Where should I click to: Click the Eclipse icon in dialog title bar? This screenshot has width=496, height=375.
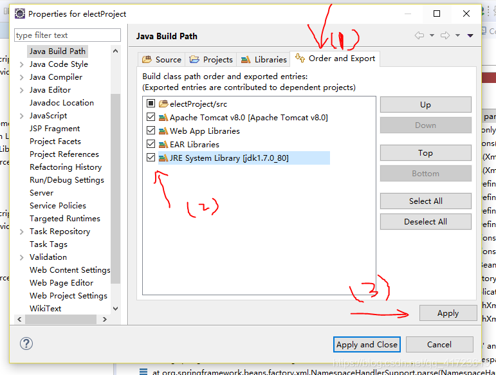point(19,14)
